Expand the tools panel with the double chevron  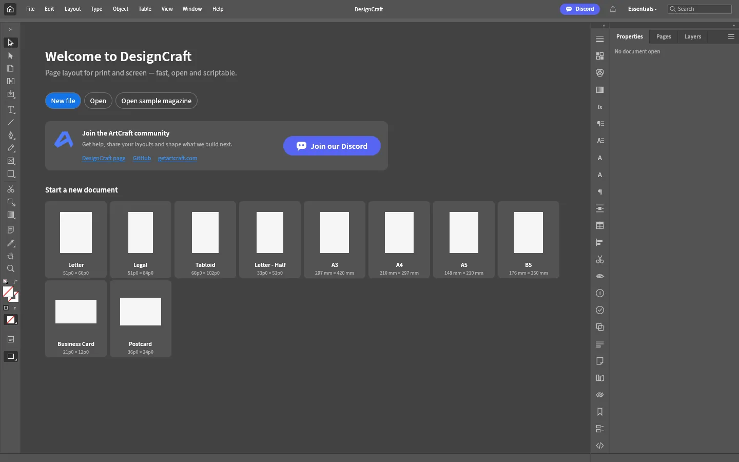10,29
